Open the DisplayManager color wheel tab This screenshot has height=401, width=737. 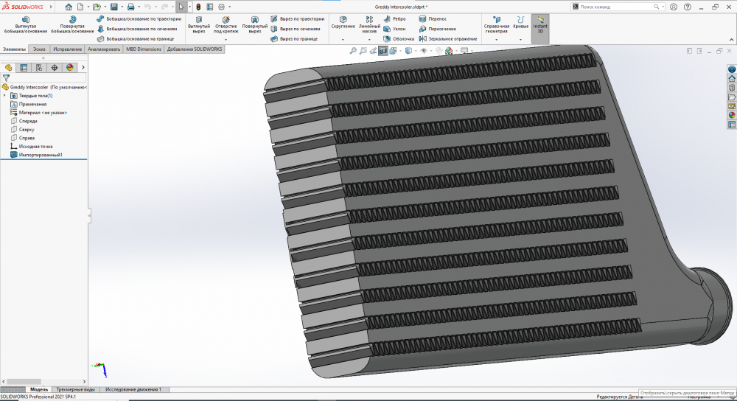(70, 67)
